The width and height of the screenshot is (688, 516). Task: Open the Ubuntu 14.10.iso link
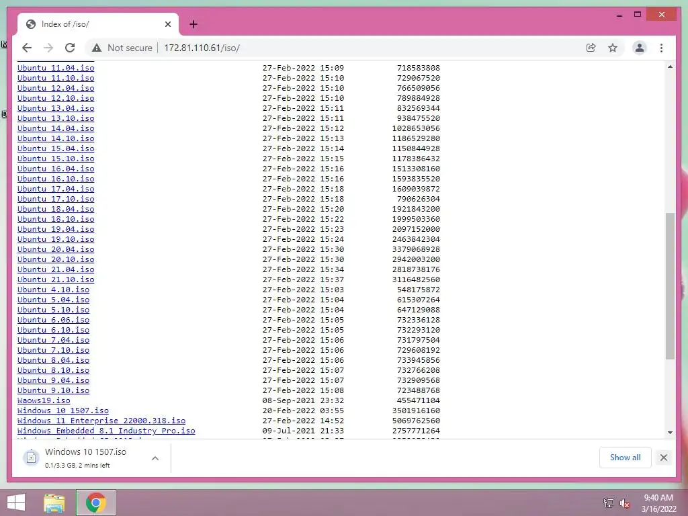56,138
